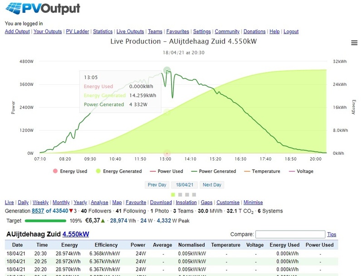
Task: Open Statistics page
Action: (x=103, y=31)
